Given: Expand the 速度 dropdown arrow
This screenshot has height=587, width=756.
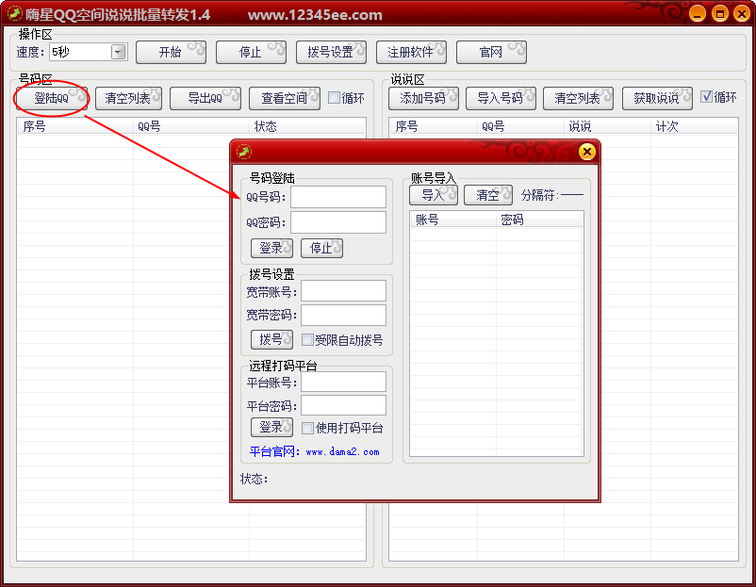Looking at the screenshot, I should click(x=118, y=52).
